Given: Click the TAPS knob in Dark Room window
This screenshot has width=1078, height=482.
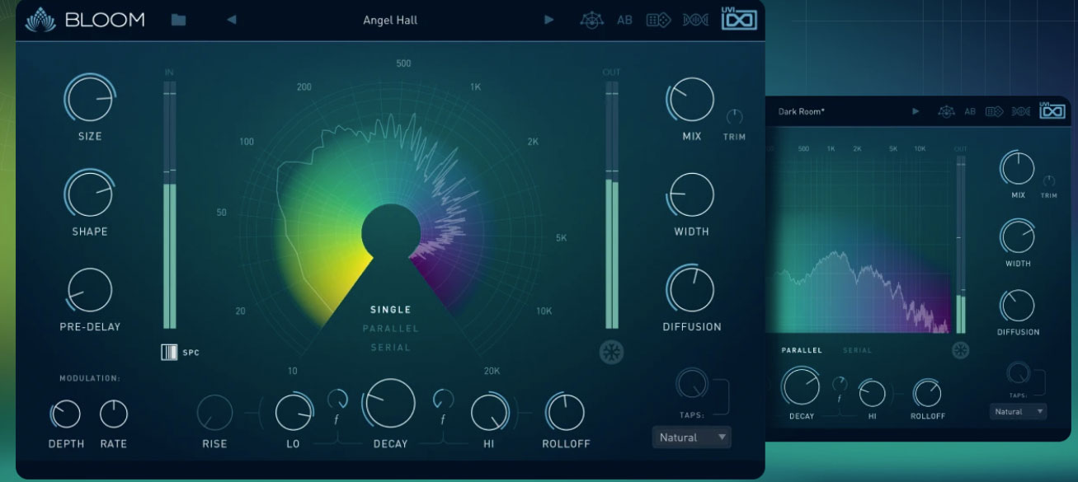Looking at the screenshot, I should tap(1018, 372).
